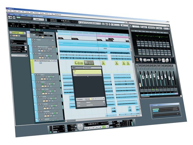Open the Project menu
193x145 pixels.
click(x=15, y=11)
